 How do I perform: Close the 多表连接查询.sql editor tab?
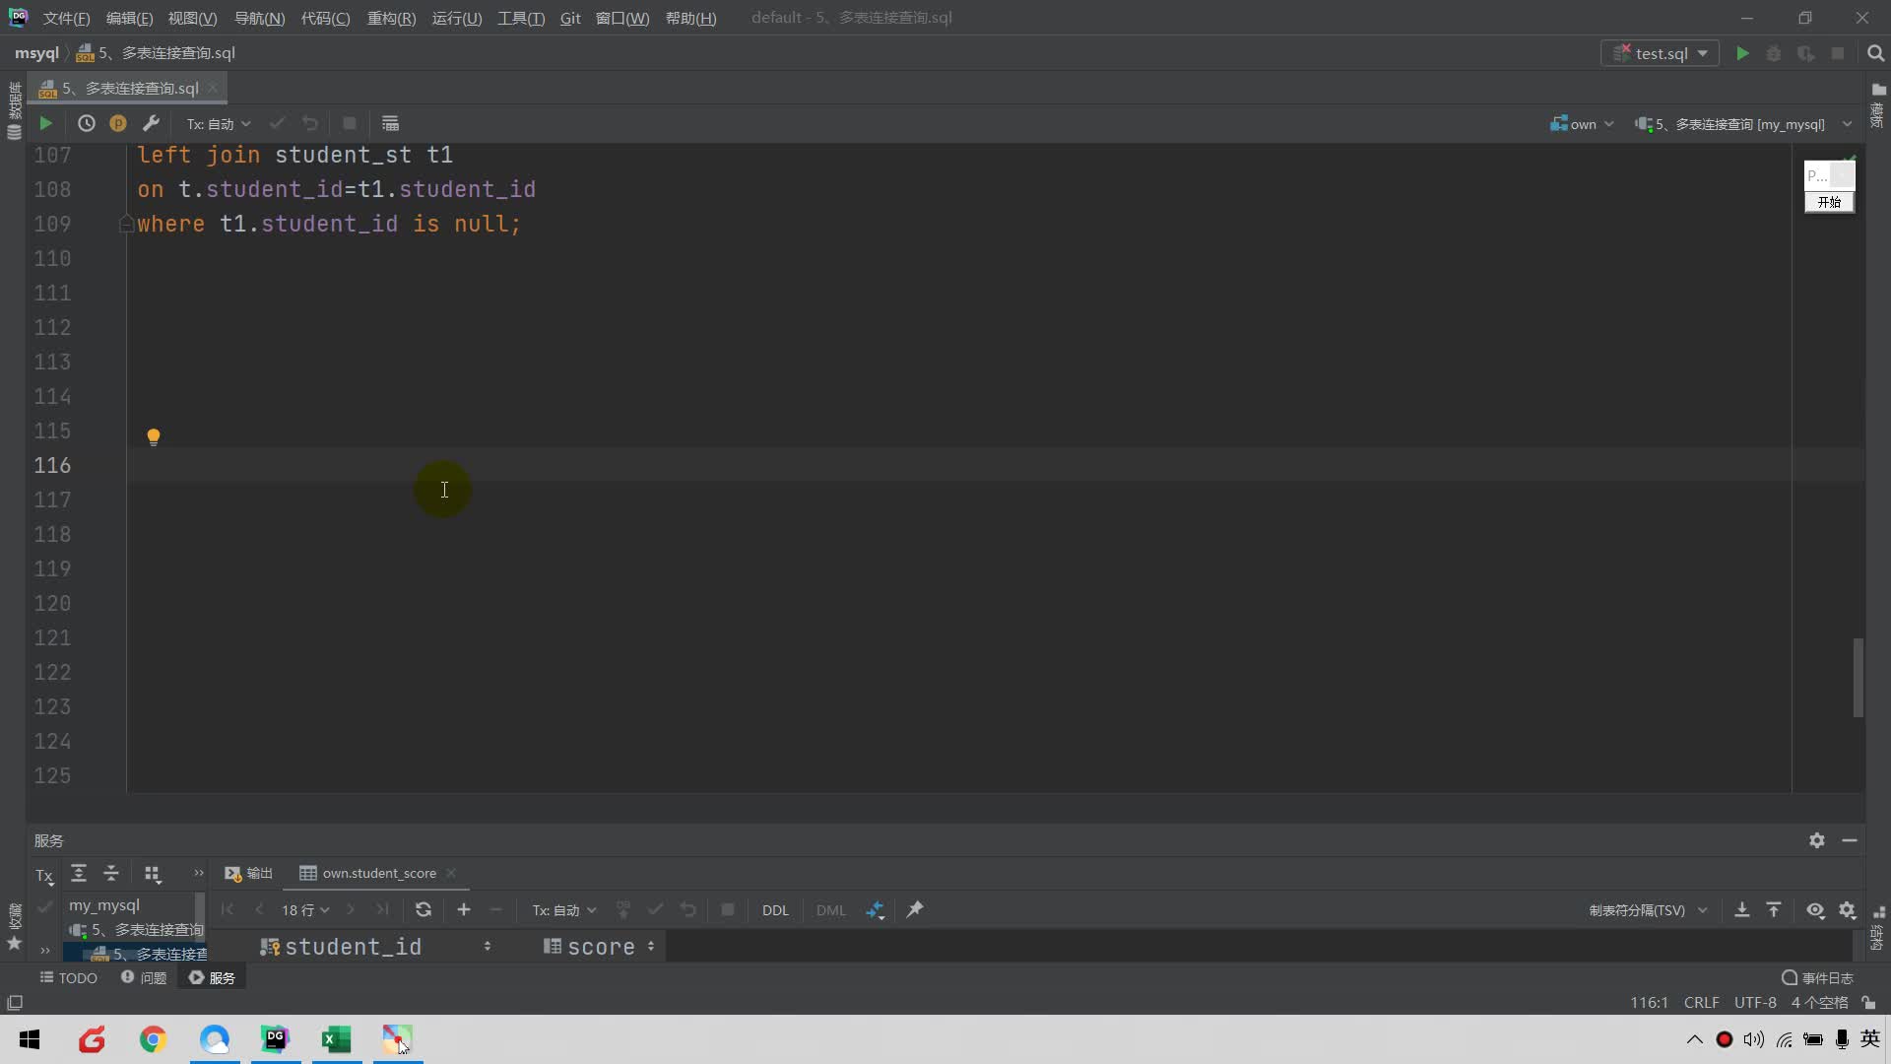coord(213,88)
